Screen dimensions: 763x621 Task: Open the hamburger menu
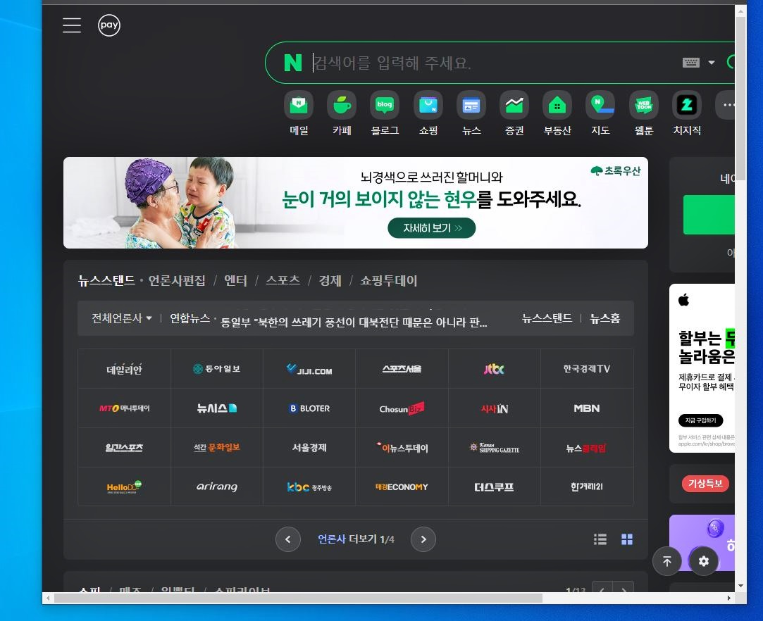point(72,25)
